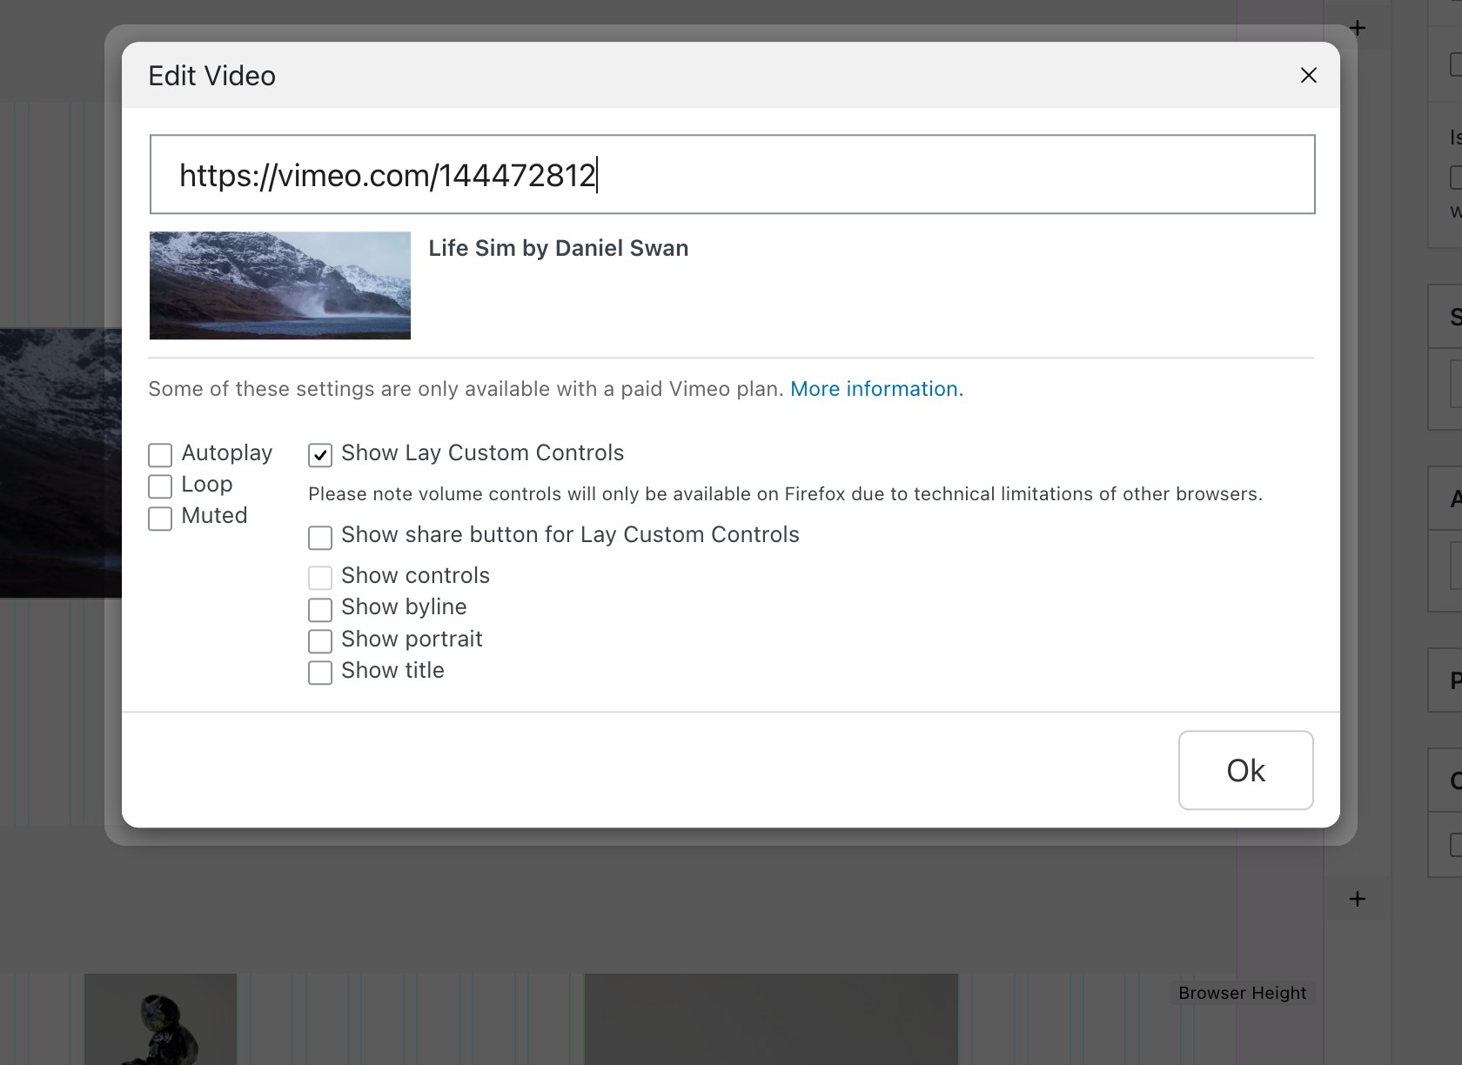The height and width of the screenshot is (1065, 1462).
Task: Tick the Show portrait checkbox
Action: [320, 641]
